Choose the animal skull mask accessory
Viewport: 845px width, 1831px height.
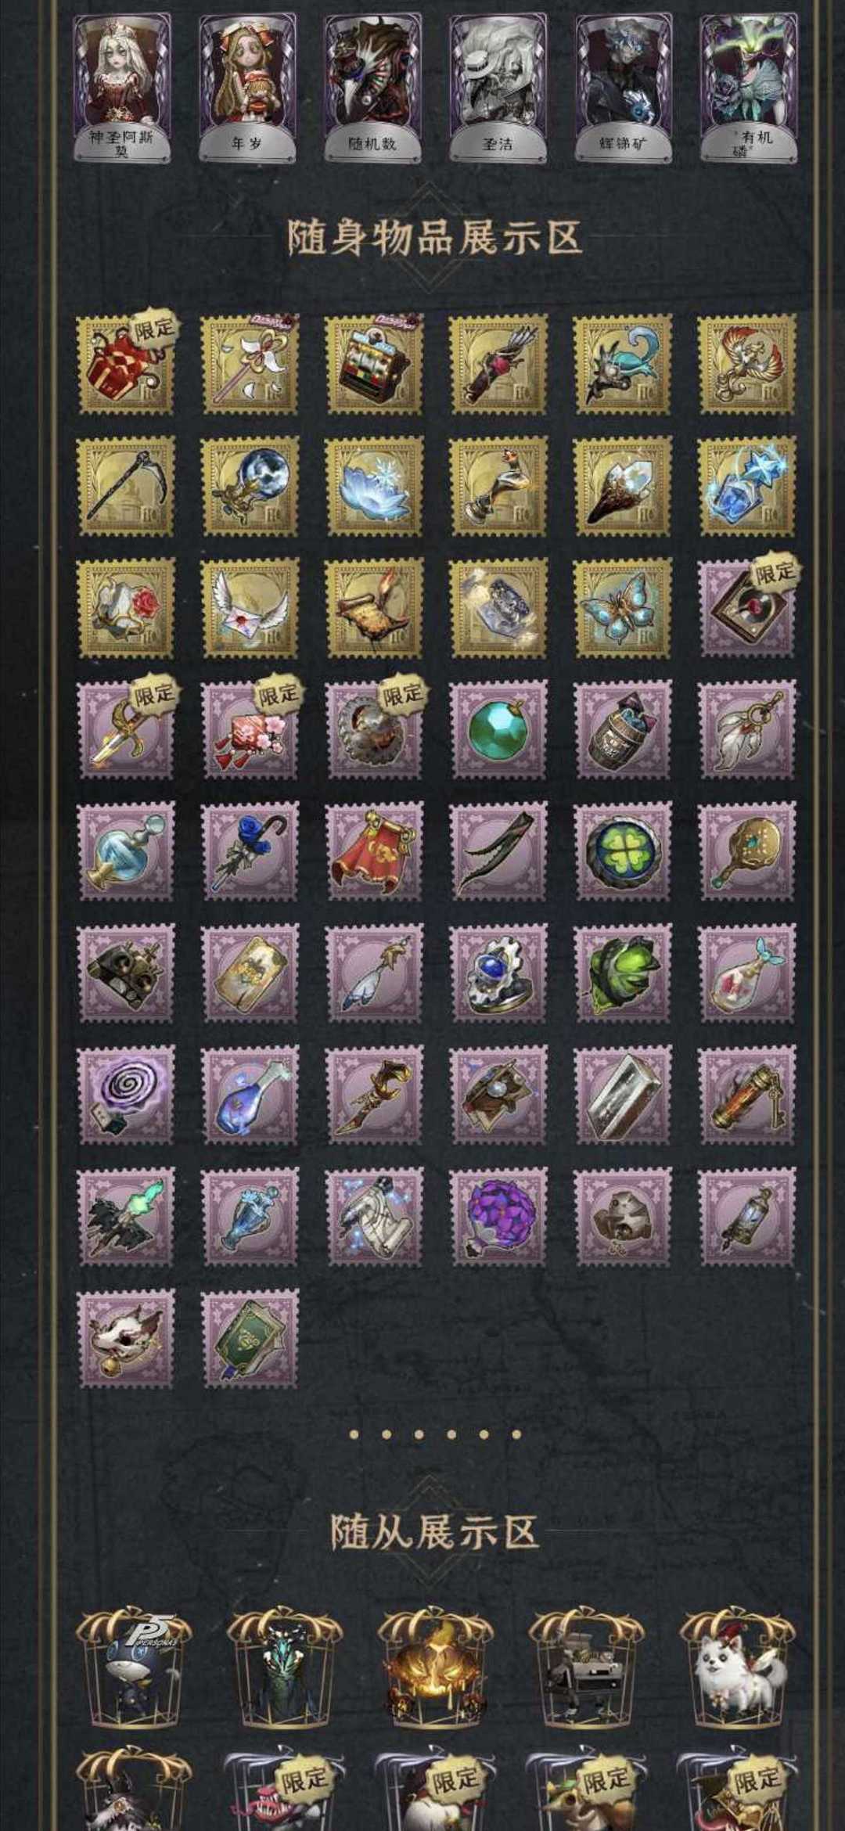tap(126, 1338)
